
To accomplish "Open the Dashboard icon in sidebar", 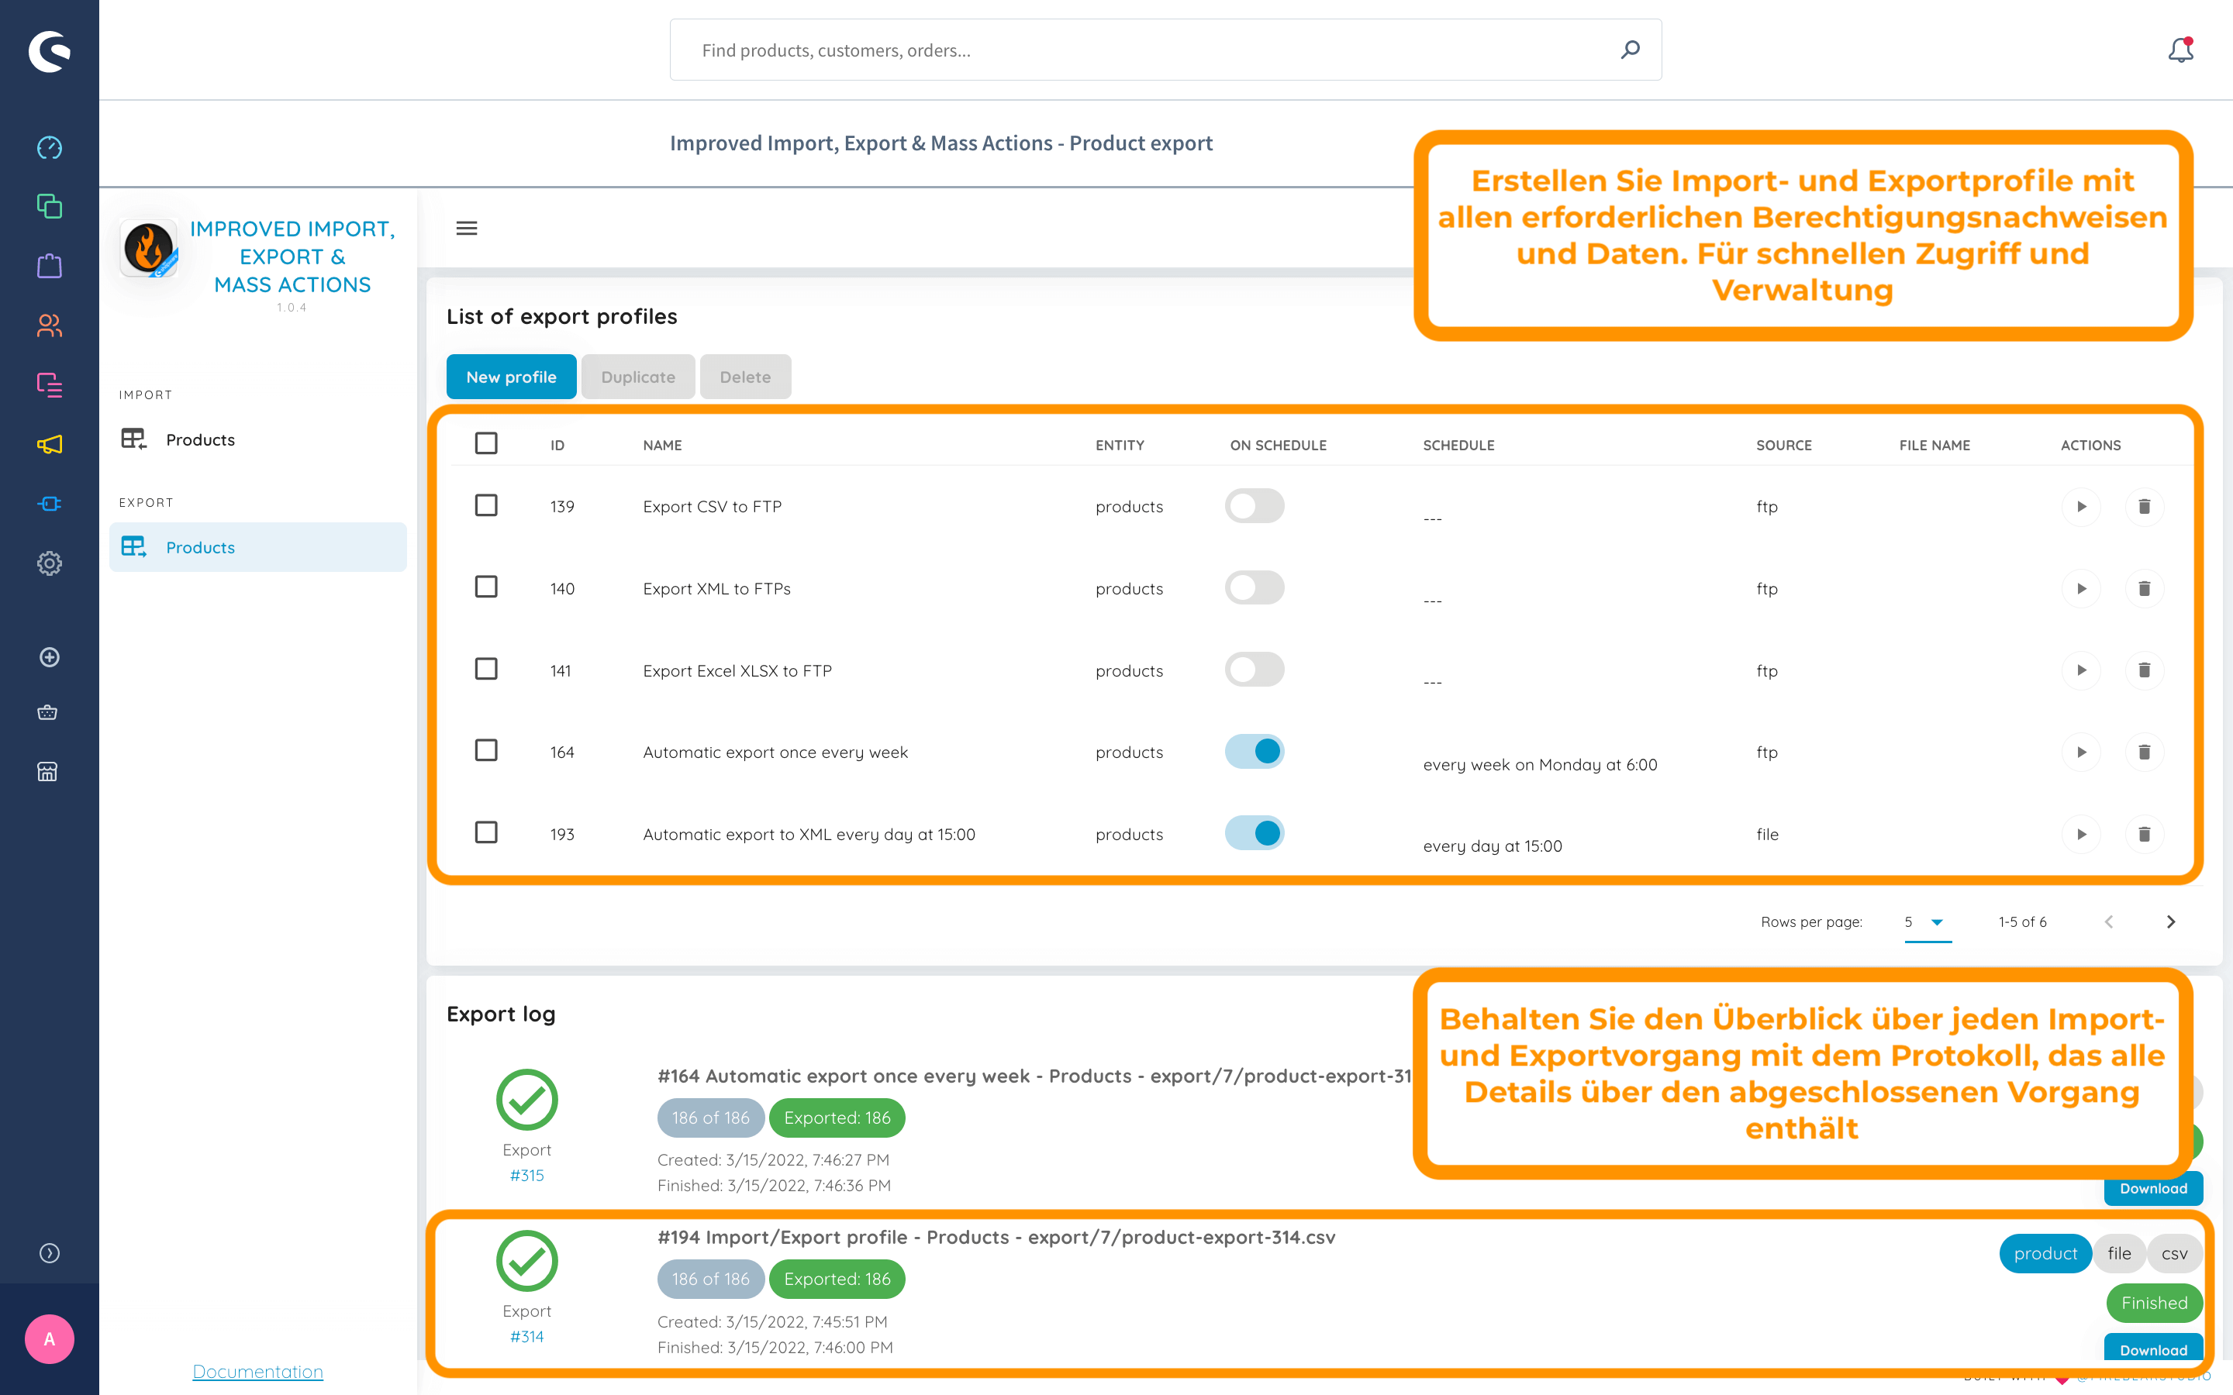I will point(49,147).
